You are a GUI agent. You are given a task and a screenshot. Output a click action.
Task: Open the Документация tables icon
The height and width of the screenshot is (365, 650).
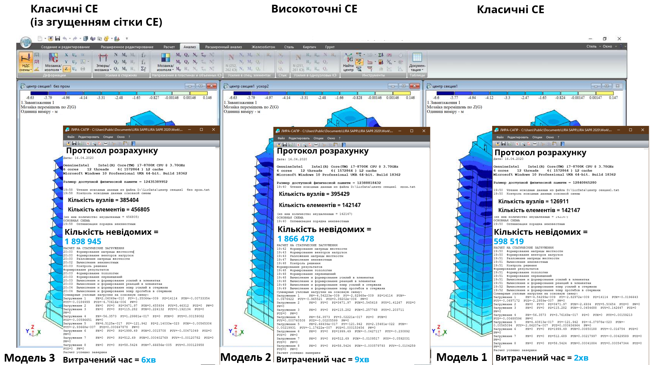click(417, 61)
